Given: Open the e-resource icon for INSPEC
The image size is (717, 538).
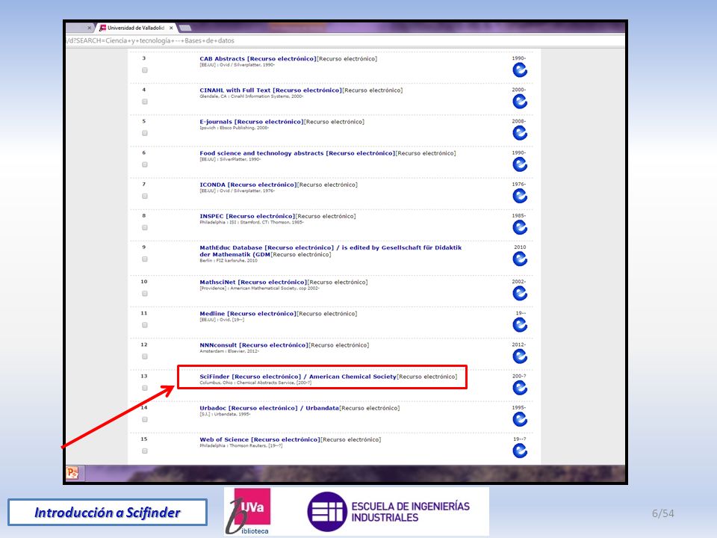Looking at the screenshot, I should pos(520,228).
